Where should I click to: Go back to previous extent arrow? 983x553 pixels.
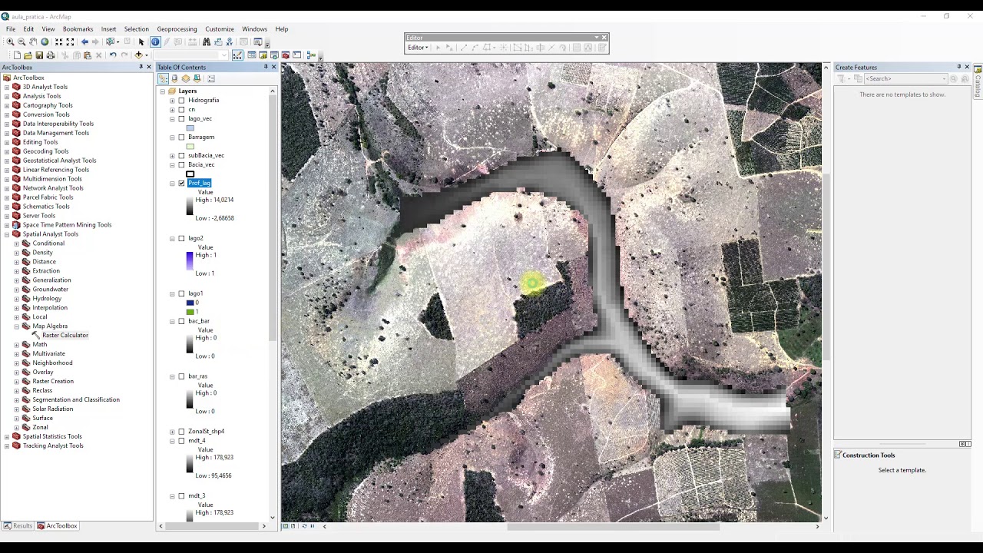[x=84, y=41]
